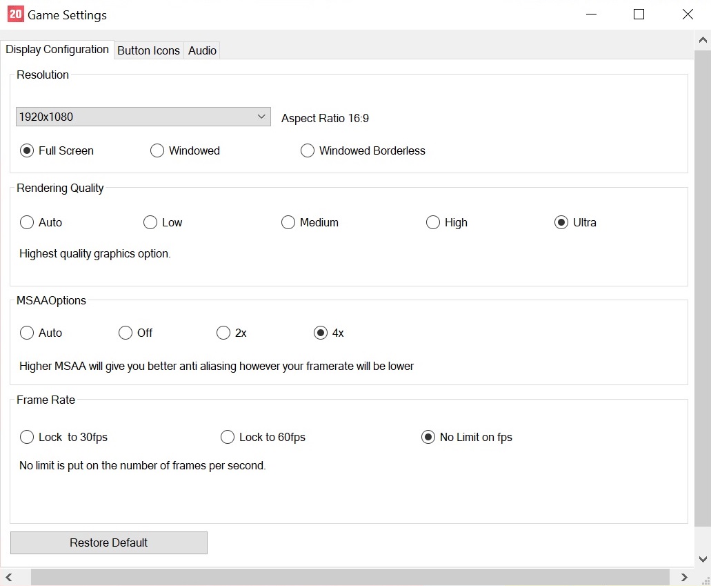
Task: Click the horizontal scrollbar left arrow
Action: 8,578
